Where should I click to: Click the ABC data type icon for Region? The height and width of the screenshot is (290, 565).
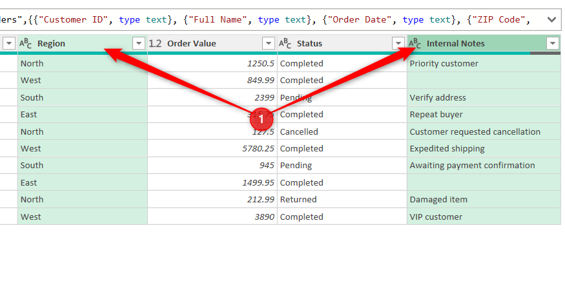point(25,44)
